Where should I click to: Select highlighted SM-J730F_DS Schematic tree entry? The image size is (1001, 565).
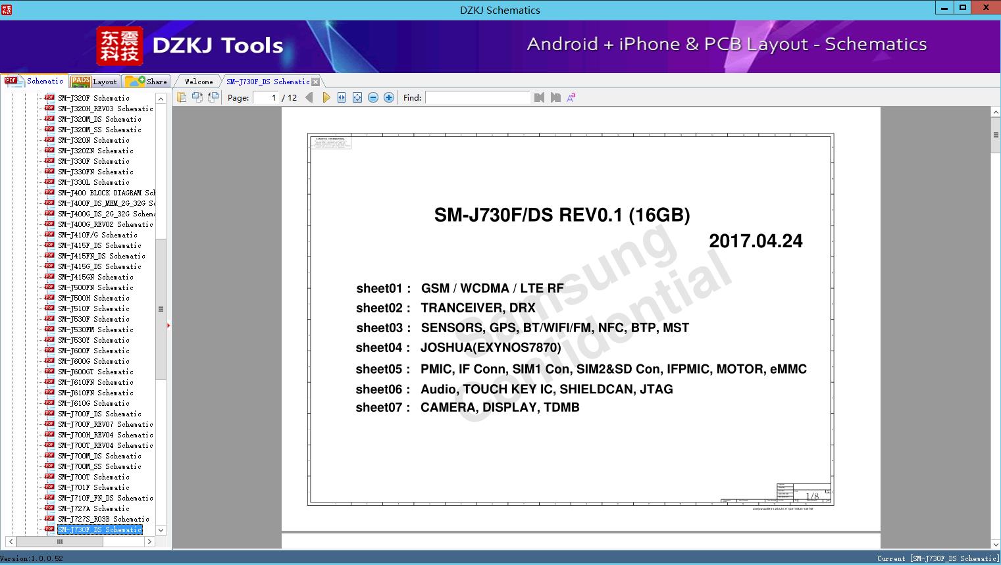click(99, 529)
